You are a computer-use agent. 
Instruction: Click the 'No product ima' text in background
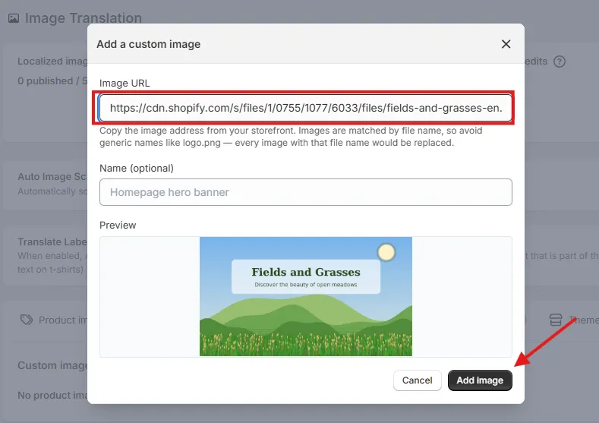click(52, 395)
